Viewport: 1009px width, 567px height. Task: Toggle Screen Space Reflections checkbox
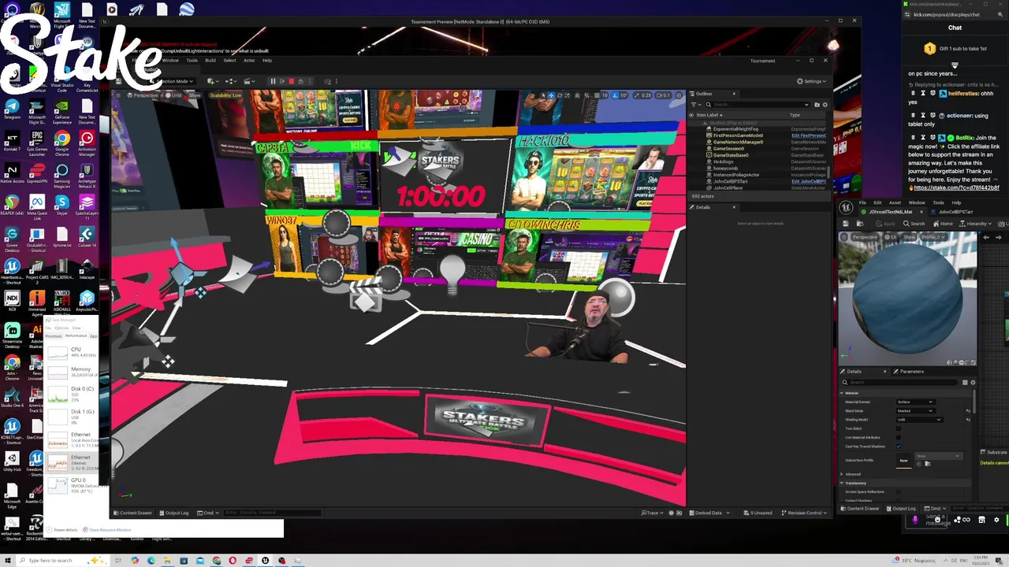tap(899, 492)
